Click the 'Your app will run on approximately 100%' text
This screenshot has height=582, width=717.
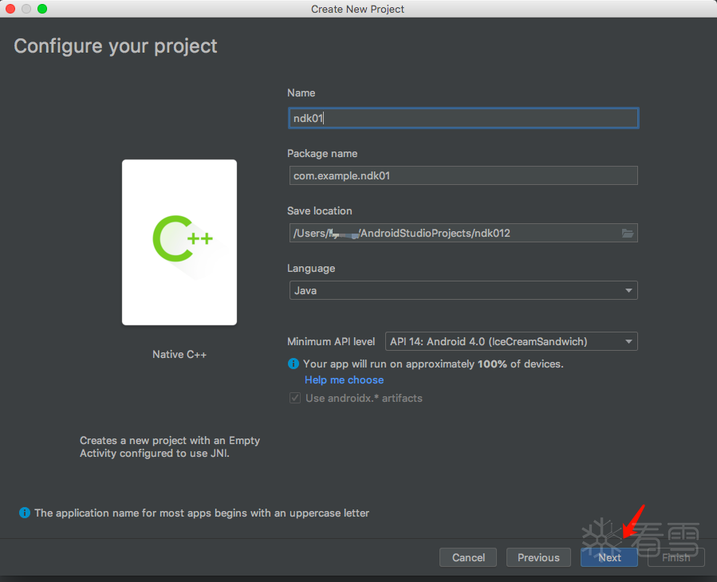pyautogui.click(x=433, y=364)
